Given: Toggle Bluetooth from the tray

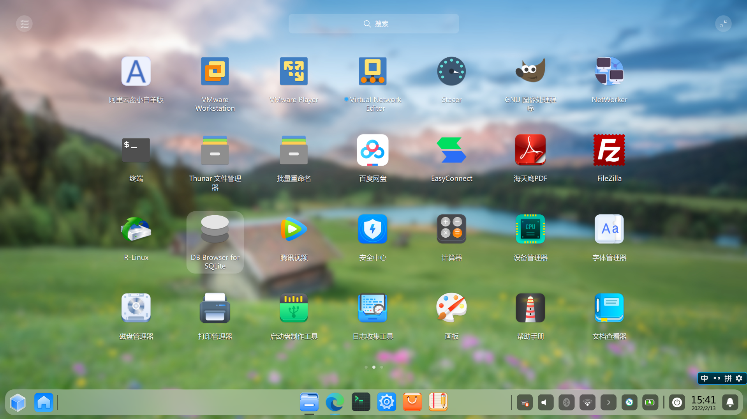Looking at the screenshot, I should (567, 403).
